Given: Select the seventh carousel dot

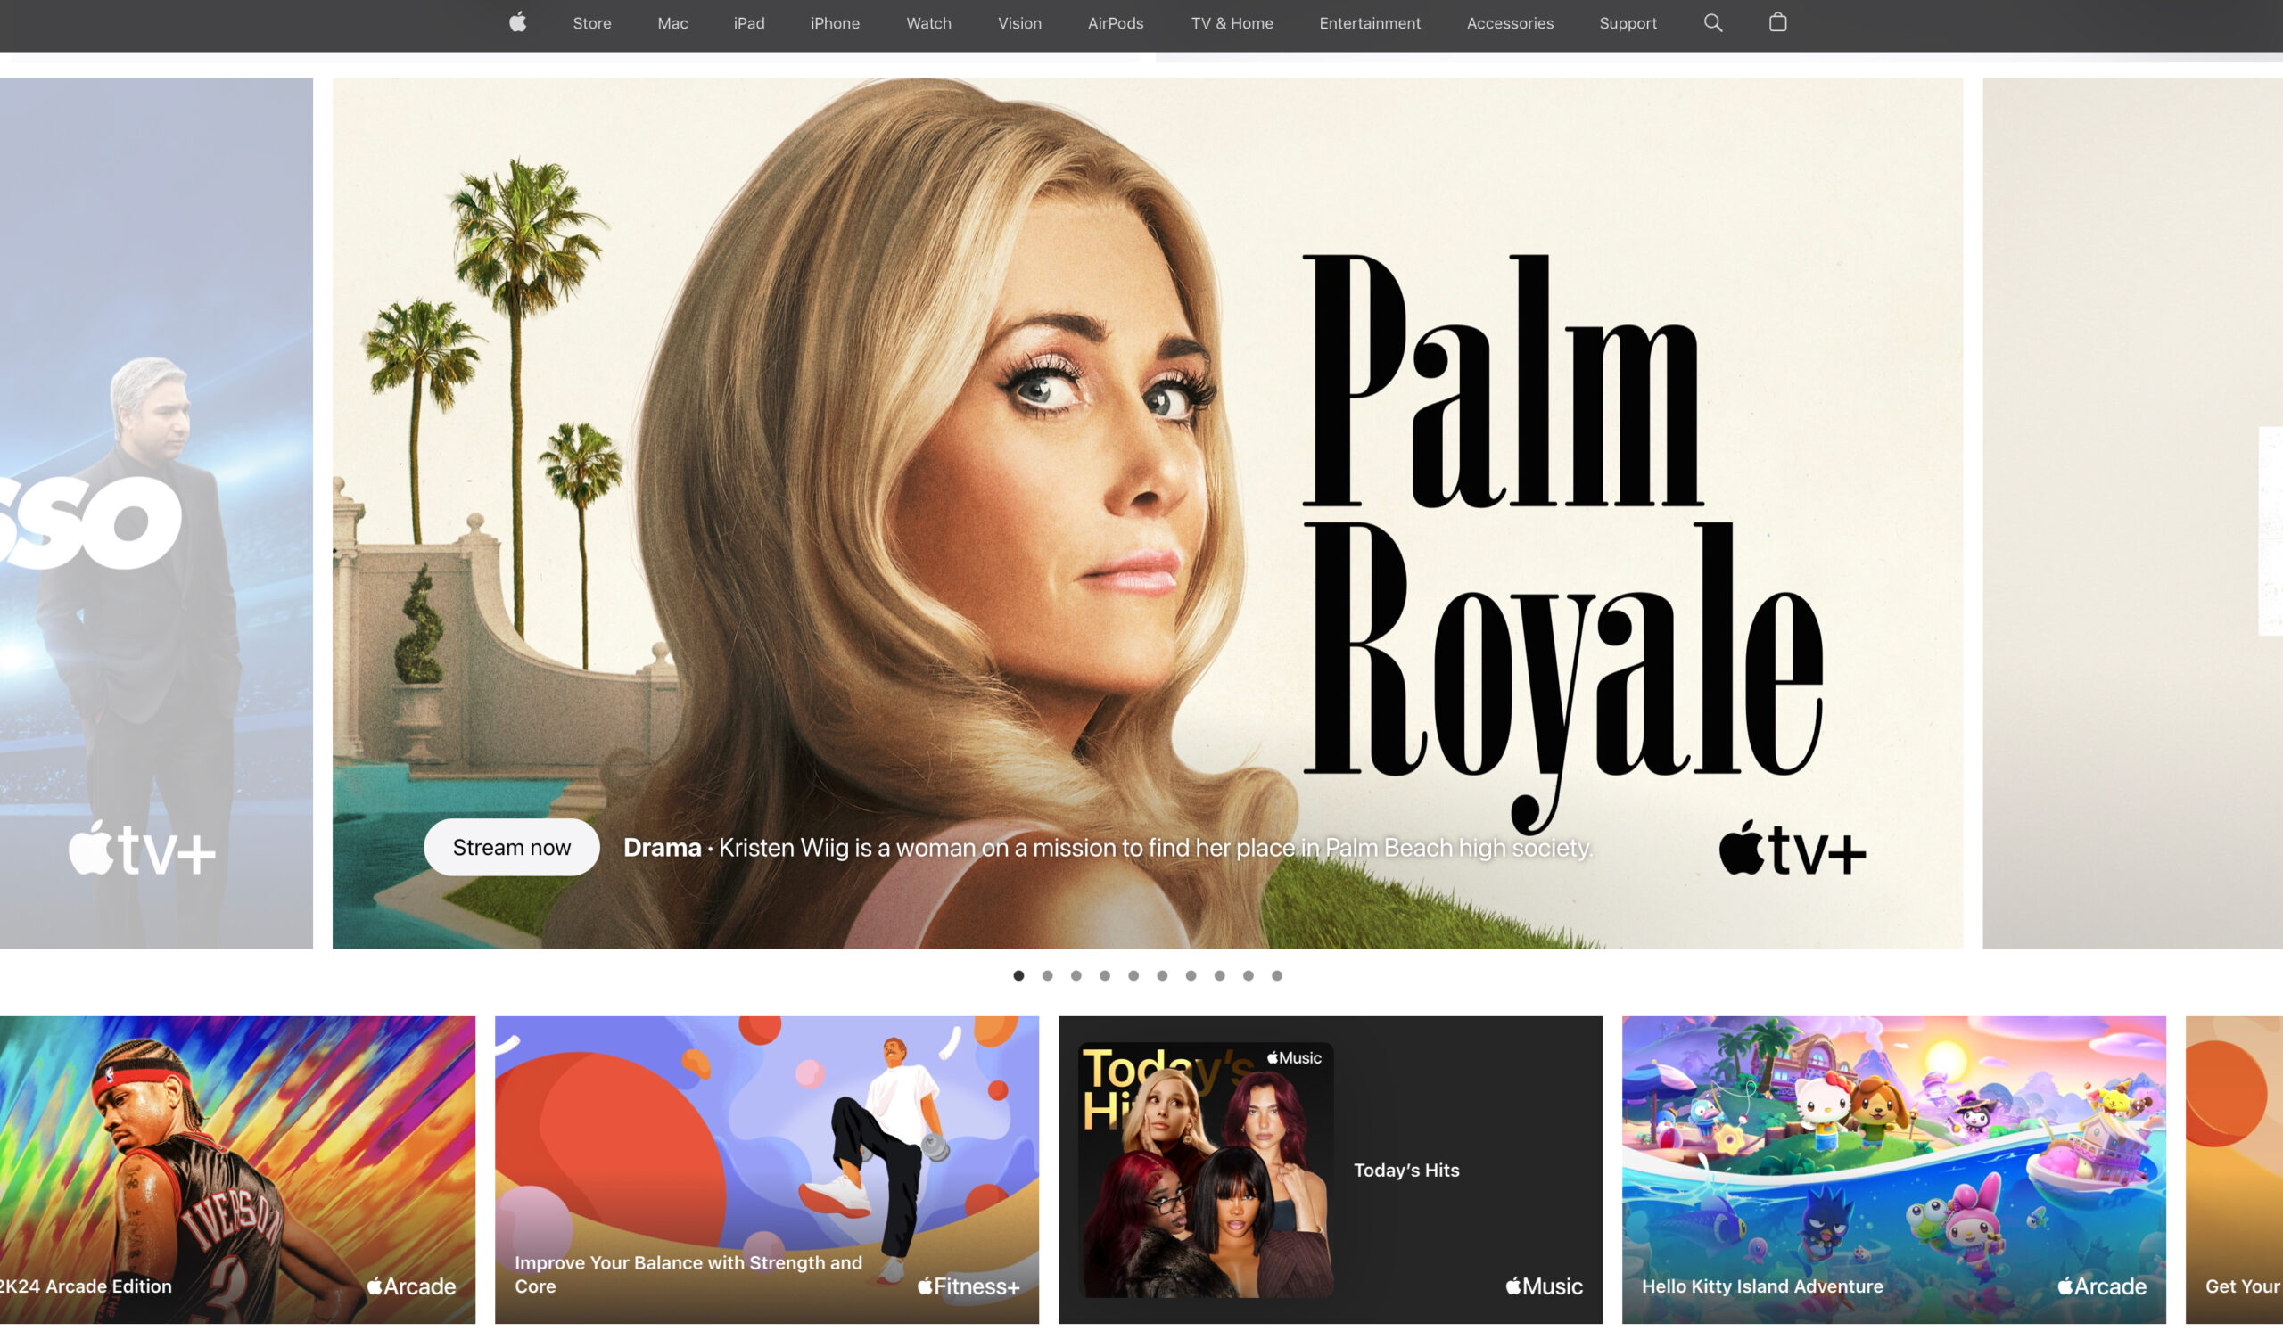Looking at the screenshot, I should click(1191, 975).
